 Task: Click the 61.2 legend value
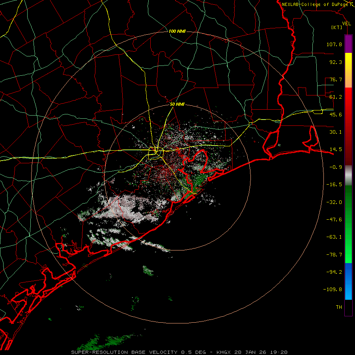336,97
